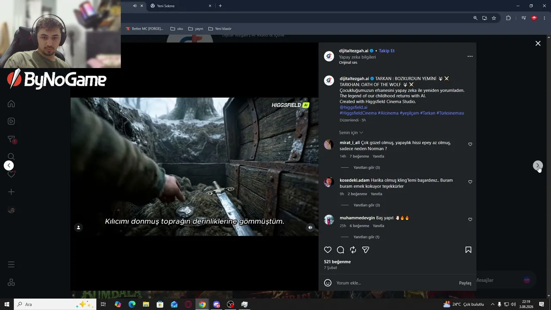The image size is (551, 310).
Task: Switch to the 'Yeni Sekme' browser tab
Action: 180,6
